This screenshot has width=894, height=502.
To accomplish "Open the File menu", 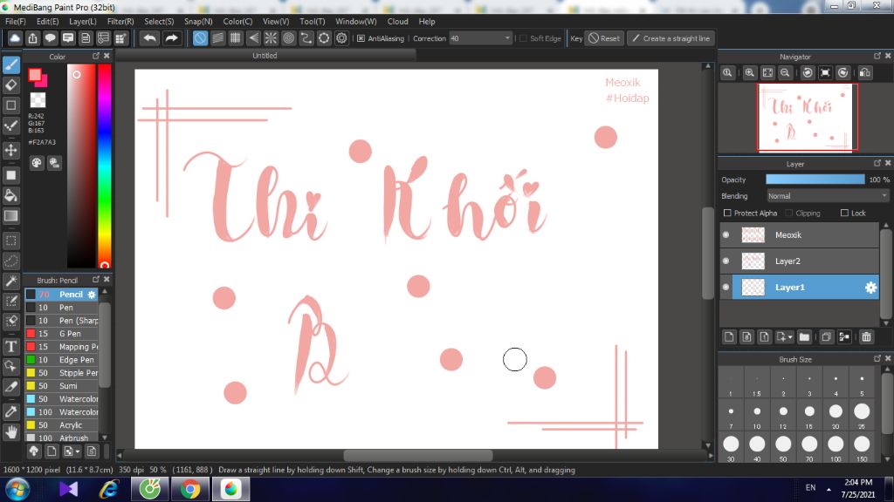I will [x=16, y=21].
